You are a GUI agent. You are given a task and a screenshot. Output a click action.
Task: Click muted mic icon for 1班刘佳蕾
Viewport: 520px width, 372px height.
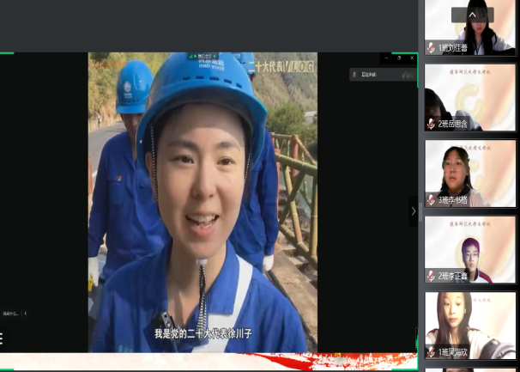431,48
